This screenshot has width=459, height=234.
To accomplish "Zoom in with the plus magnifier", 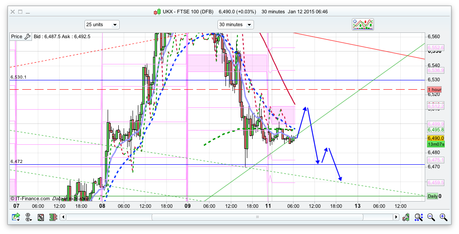I will pyautogui.click(x=443, y=217).
